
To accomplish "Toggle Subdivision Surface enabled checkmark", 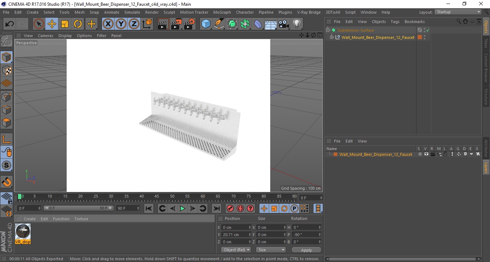I will click(428, 30).
